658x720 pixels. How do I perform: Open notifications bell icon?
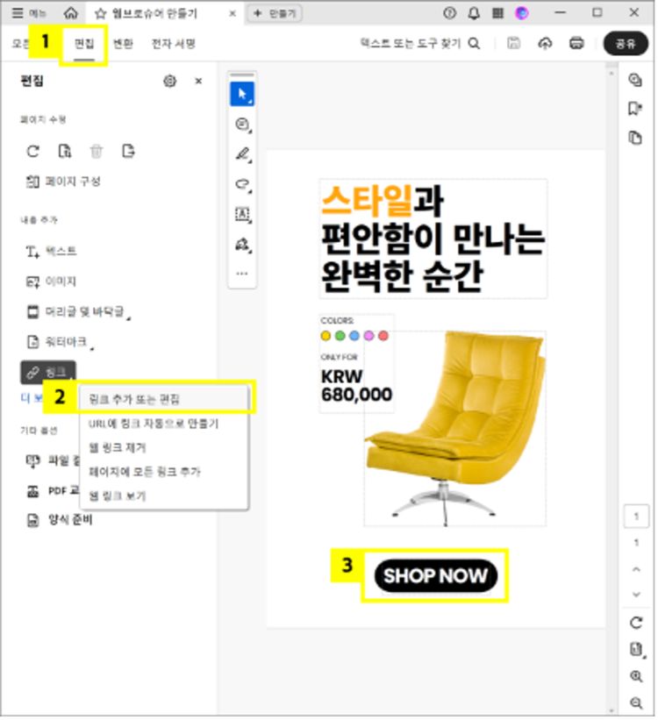click(x=474, y=13)
